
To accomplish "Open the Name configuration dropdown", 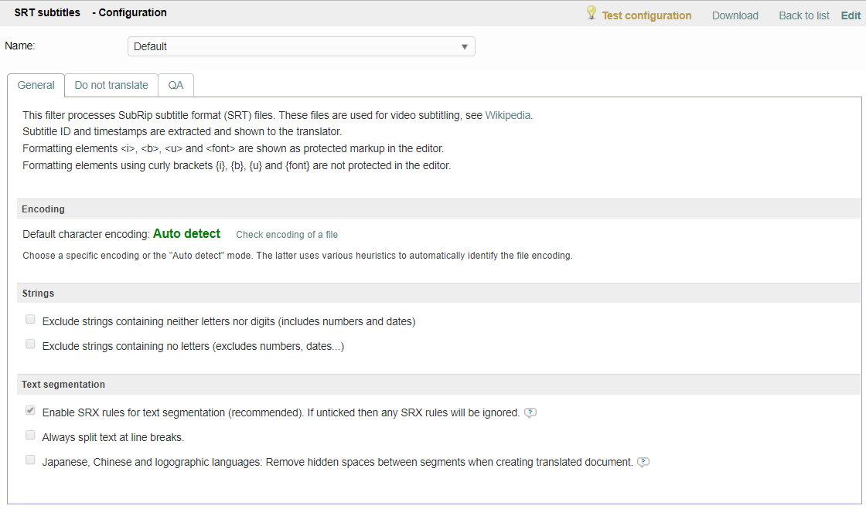I will click(301, 46).
